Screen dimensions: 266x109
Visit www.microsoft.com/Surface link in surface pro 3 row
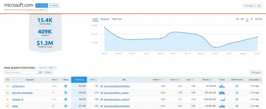tap(117, 86)
